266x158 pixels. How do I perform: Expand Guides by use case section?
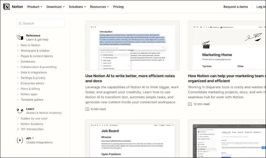(18, 118)
